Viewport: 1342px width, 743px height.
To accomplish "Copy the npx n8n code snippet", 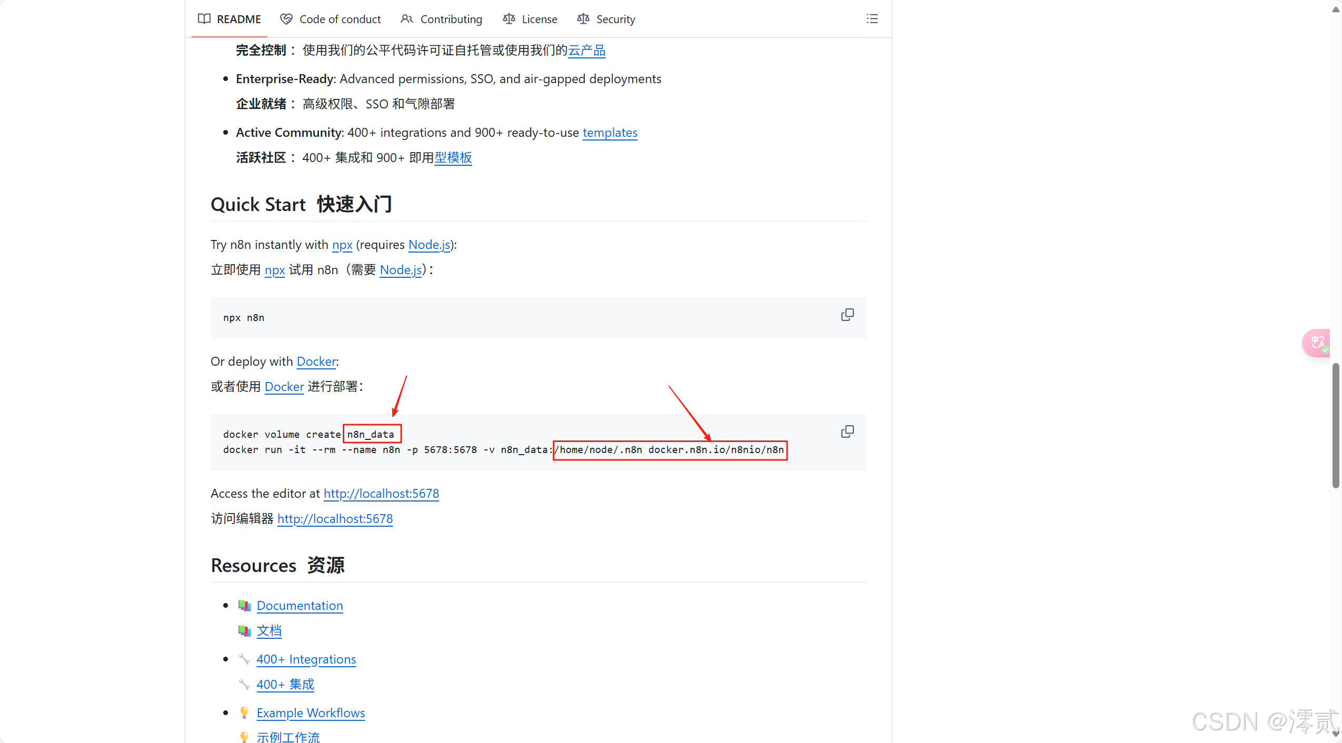I will 848,314.
